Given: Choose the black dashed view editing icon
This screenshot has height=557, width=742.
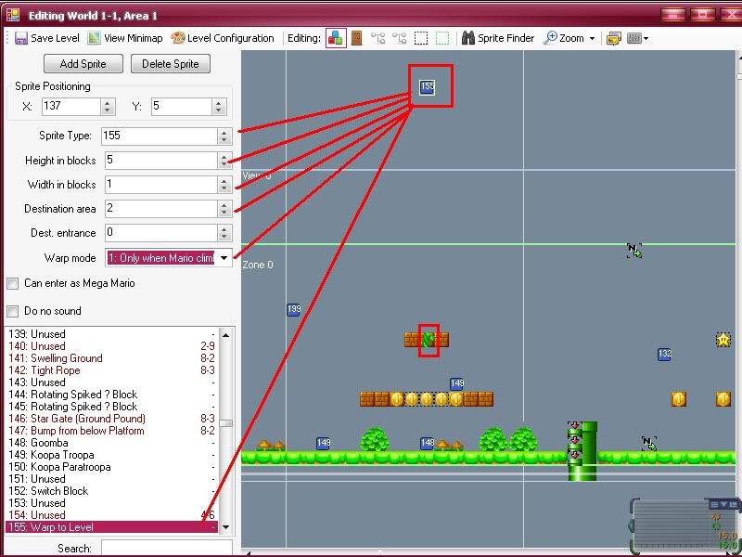Looking at the screenshot, I should click(421, 38).
